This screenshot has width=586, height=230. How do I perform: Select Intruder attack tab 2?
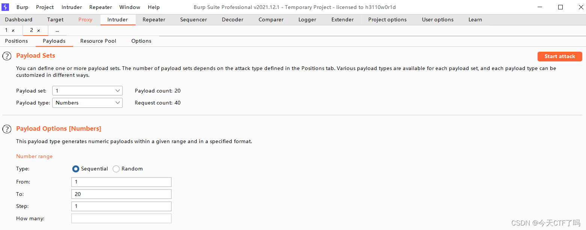[32, 30]
